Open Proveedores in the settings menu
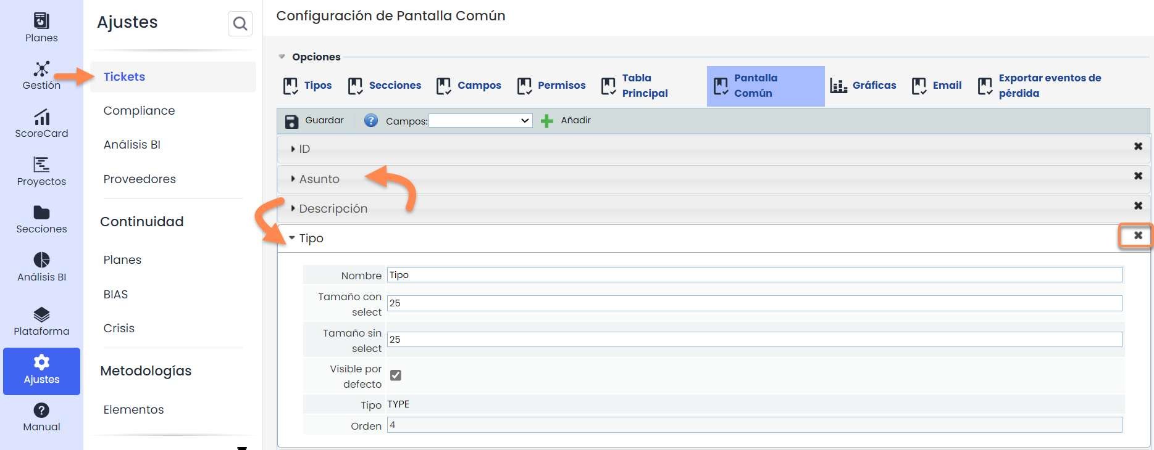Image resolution: width=1154 pixels, height=450 pixels. (140, 179)
